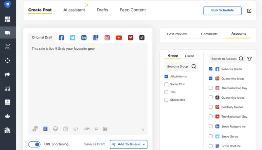Check the Social Club group checkbox
The image size is (262, 150).
pos(166,84)
